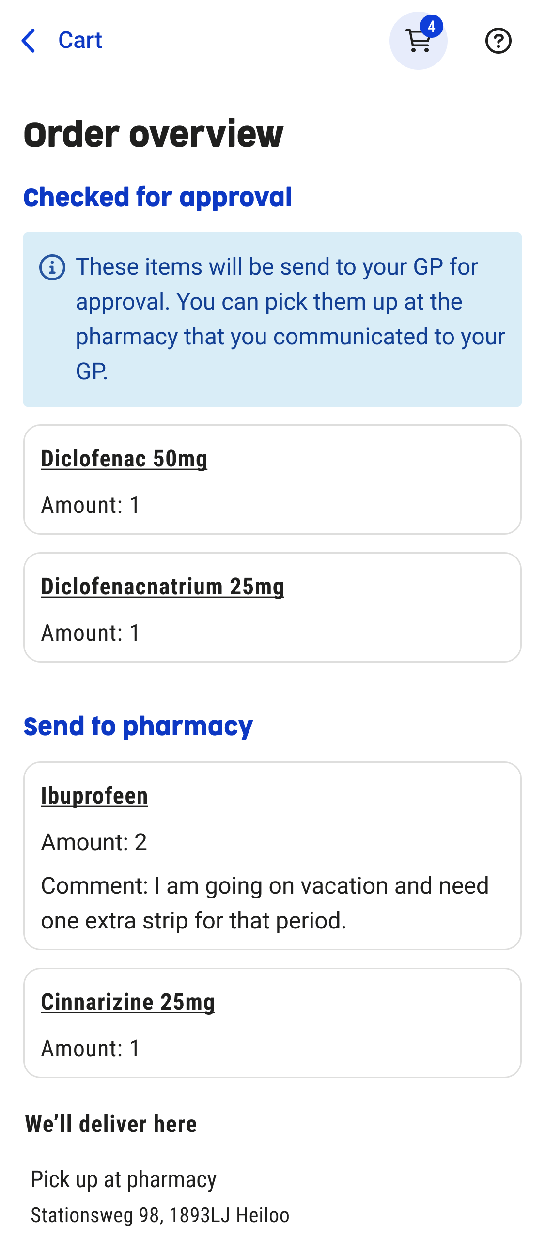
Task: Select the Pick up at pharmacy option
Action: [124, 1179]
